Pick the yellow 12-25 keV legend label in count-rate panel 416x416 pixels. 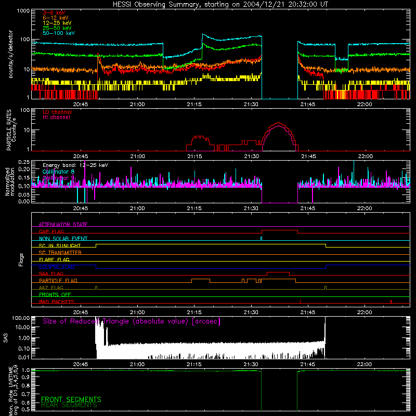pos(57,23)
